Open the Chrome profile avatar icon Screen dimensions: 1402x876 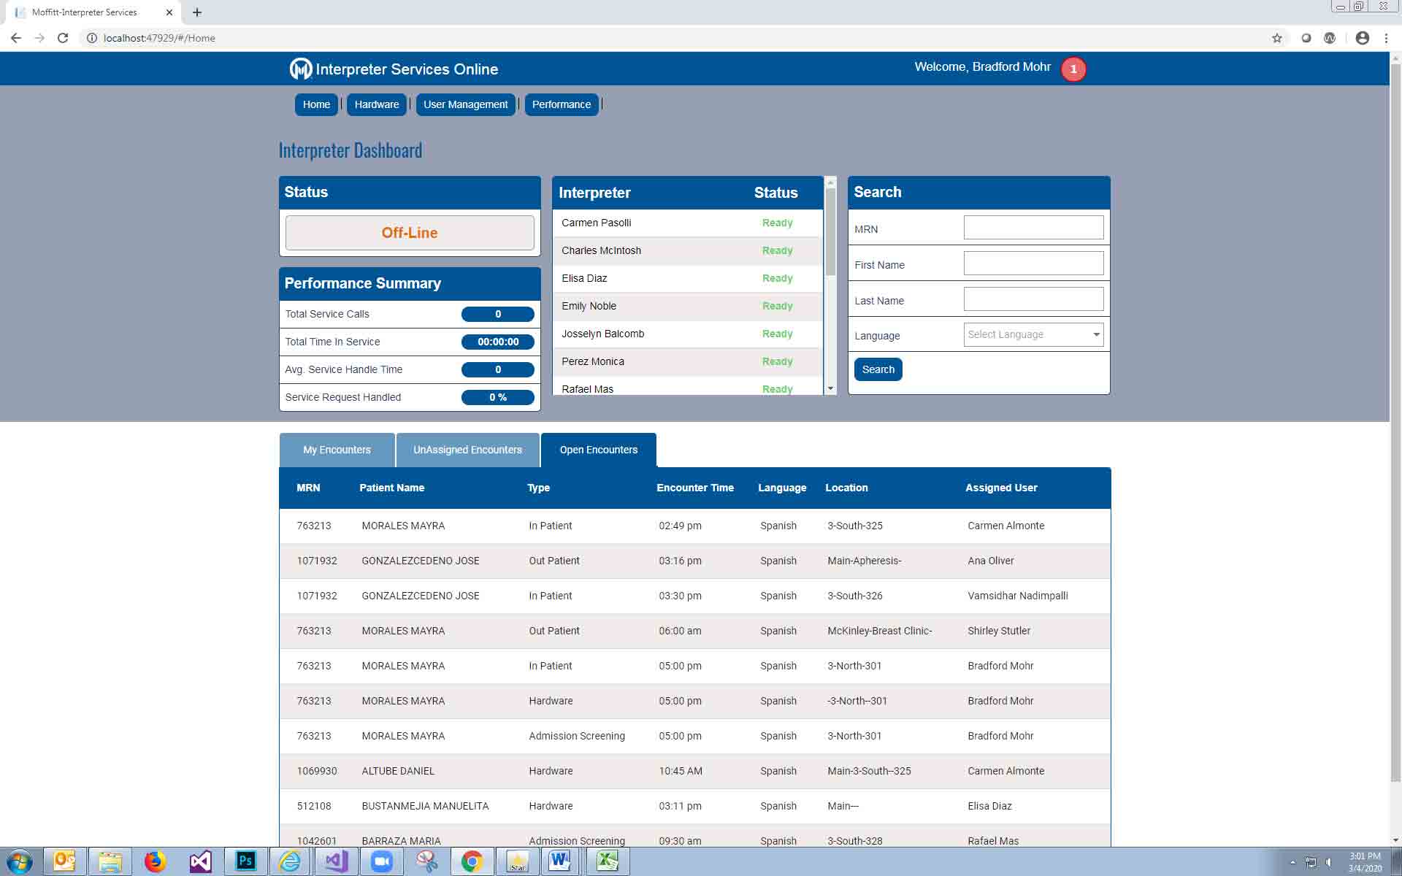point(1362,38)
